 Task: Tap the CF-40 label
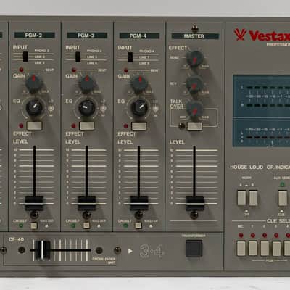pos(16,239)
